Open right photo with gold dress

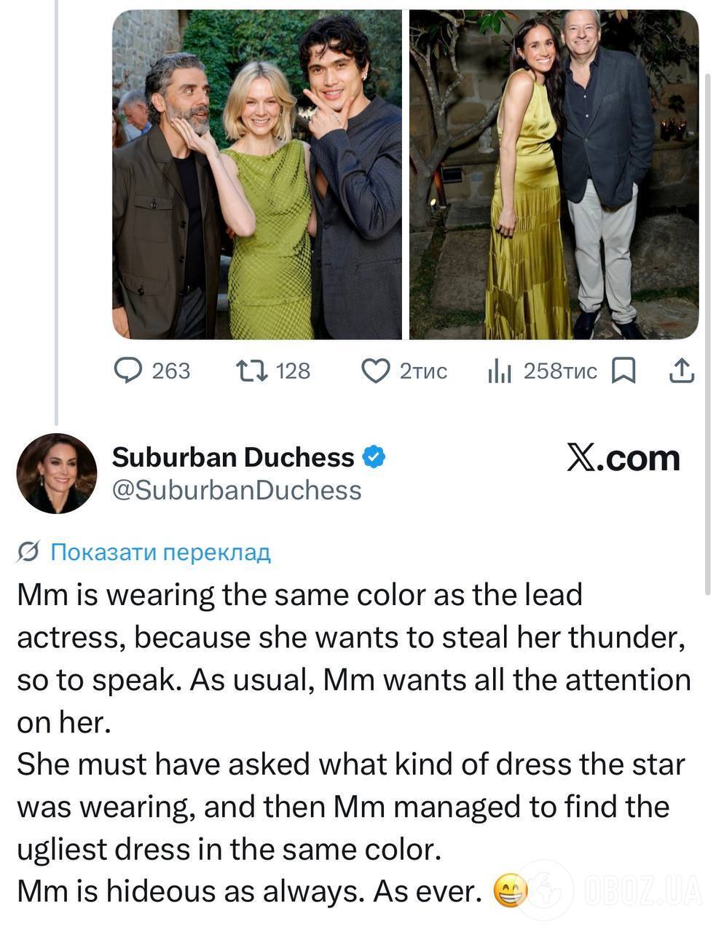(x=554, y=175)
